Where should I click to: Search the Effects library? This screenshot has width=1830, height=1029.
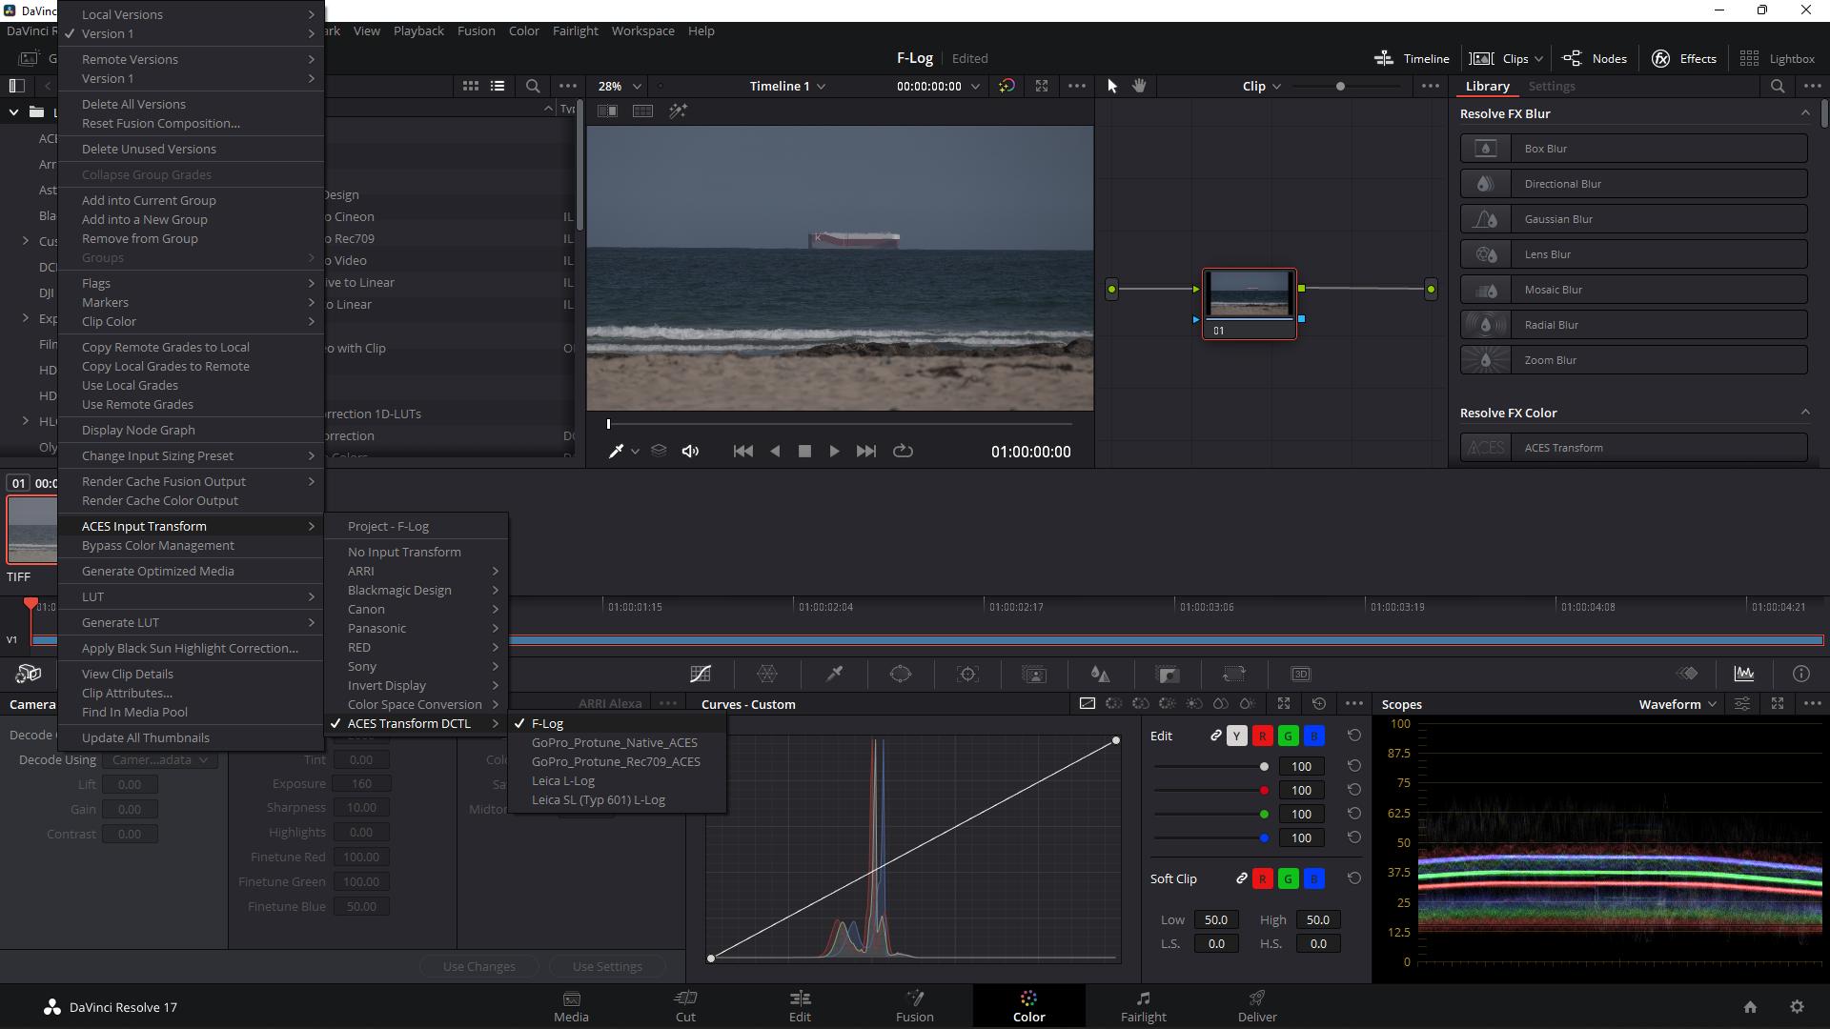[x=1778, y=86]
